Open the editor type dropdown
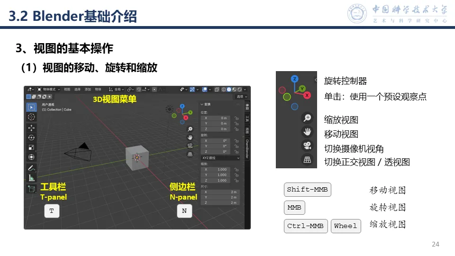Screen dimensions: 455x256 [30, 90]
